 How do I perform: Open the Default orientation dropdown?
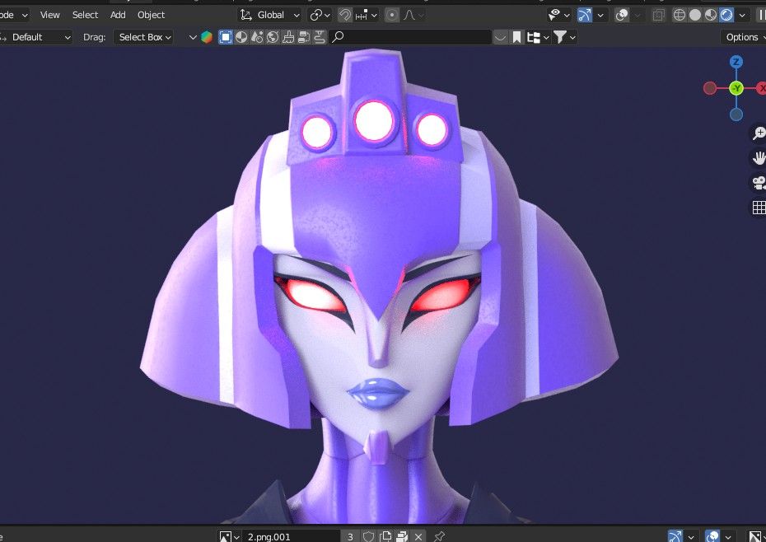point(36,37)
